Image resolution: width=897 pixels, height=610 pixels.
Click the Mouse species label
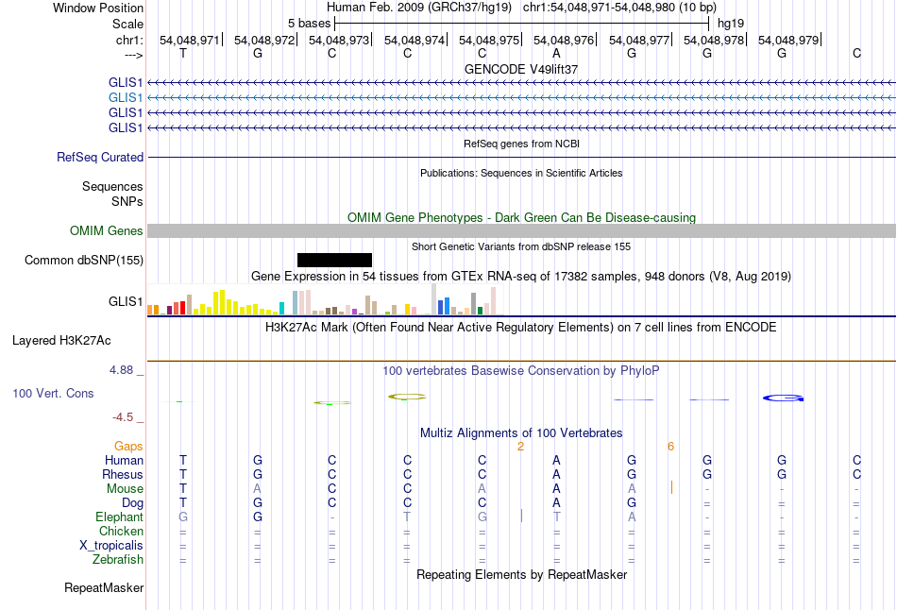126,489
